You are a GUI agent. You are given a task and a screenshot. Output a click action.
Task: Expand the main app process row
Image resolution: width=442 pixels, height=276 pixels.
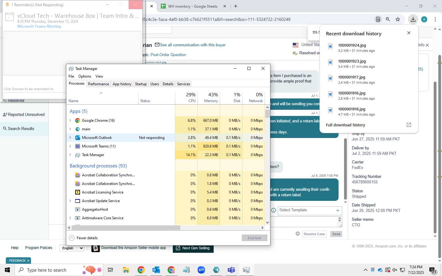pos(70,129)
